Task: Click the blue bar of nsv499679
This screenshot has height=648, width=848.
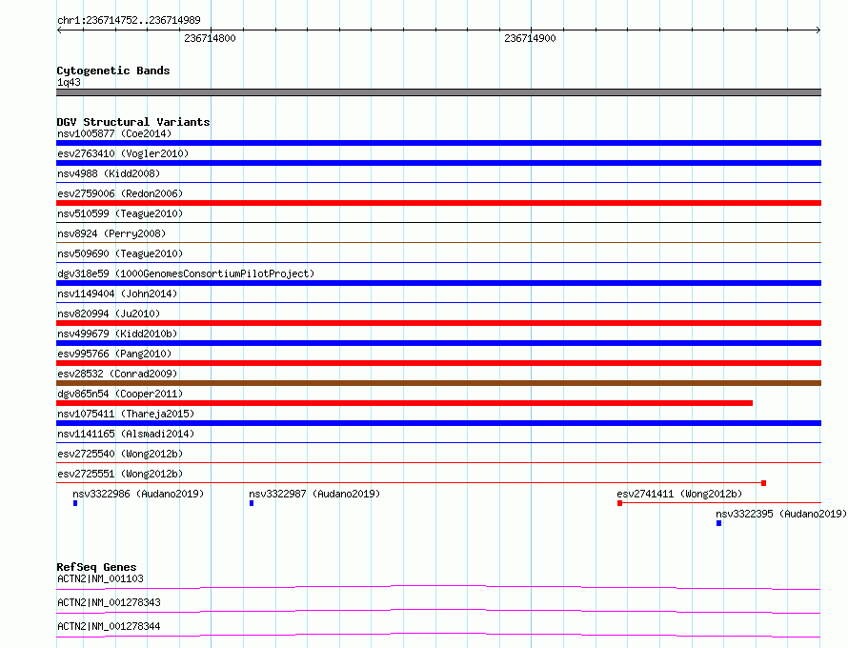Action: [x=438, y=343]
